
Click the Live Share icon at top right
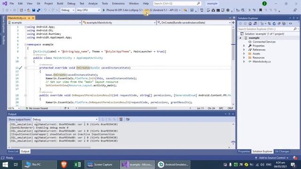[295, 10]
